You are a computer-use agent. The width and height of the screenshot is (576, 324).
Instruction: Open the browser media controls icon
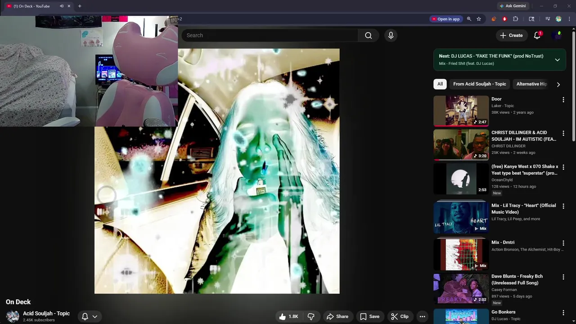click(548, 19)
